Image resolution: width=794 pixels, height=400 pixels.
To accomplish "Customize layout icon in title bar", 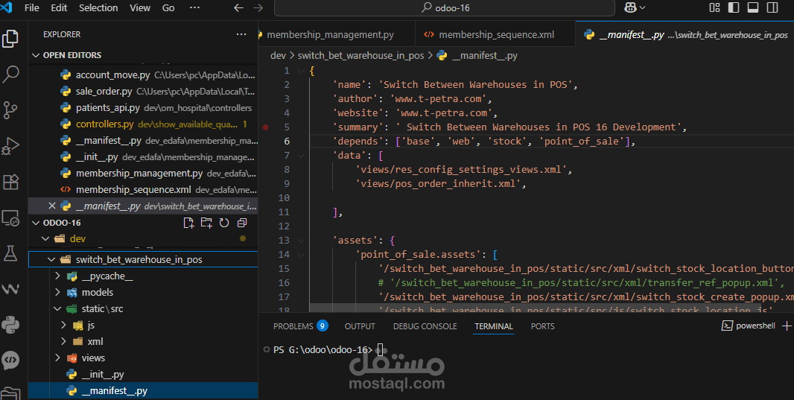I will coord(714,7).
